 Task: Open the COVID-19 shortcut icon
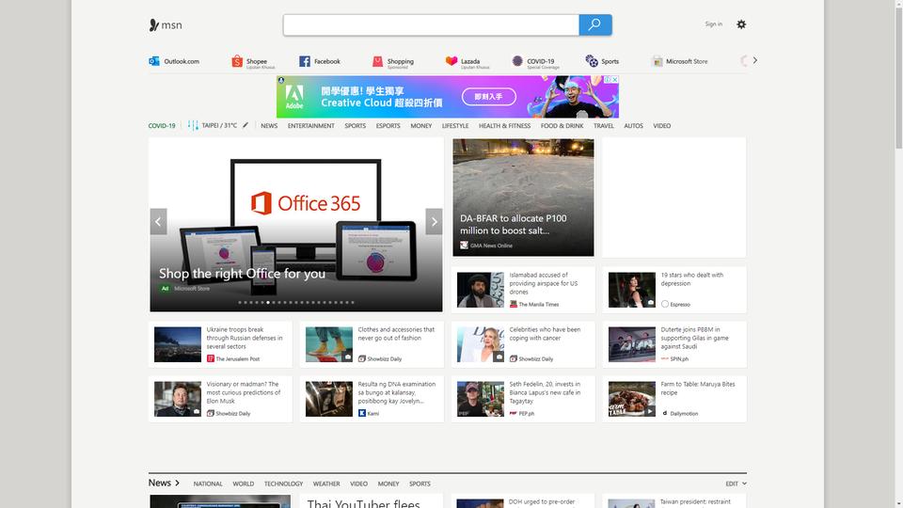(x=517, y=60)
